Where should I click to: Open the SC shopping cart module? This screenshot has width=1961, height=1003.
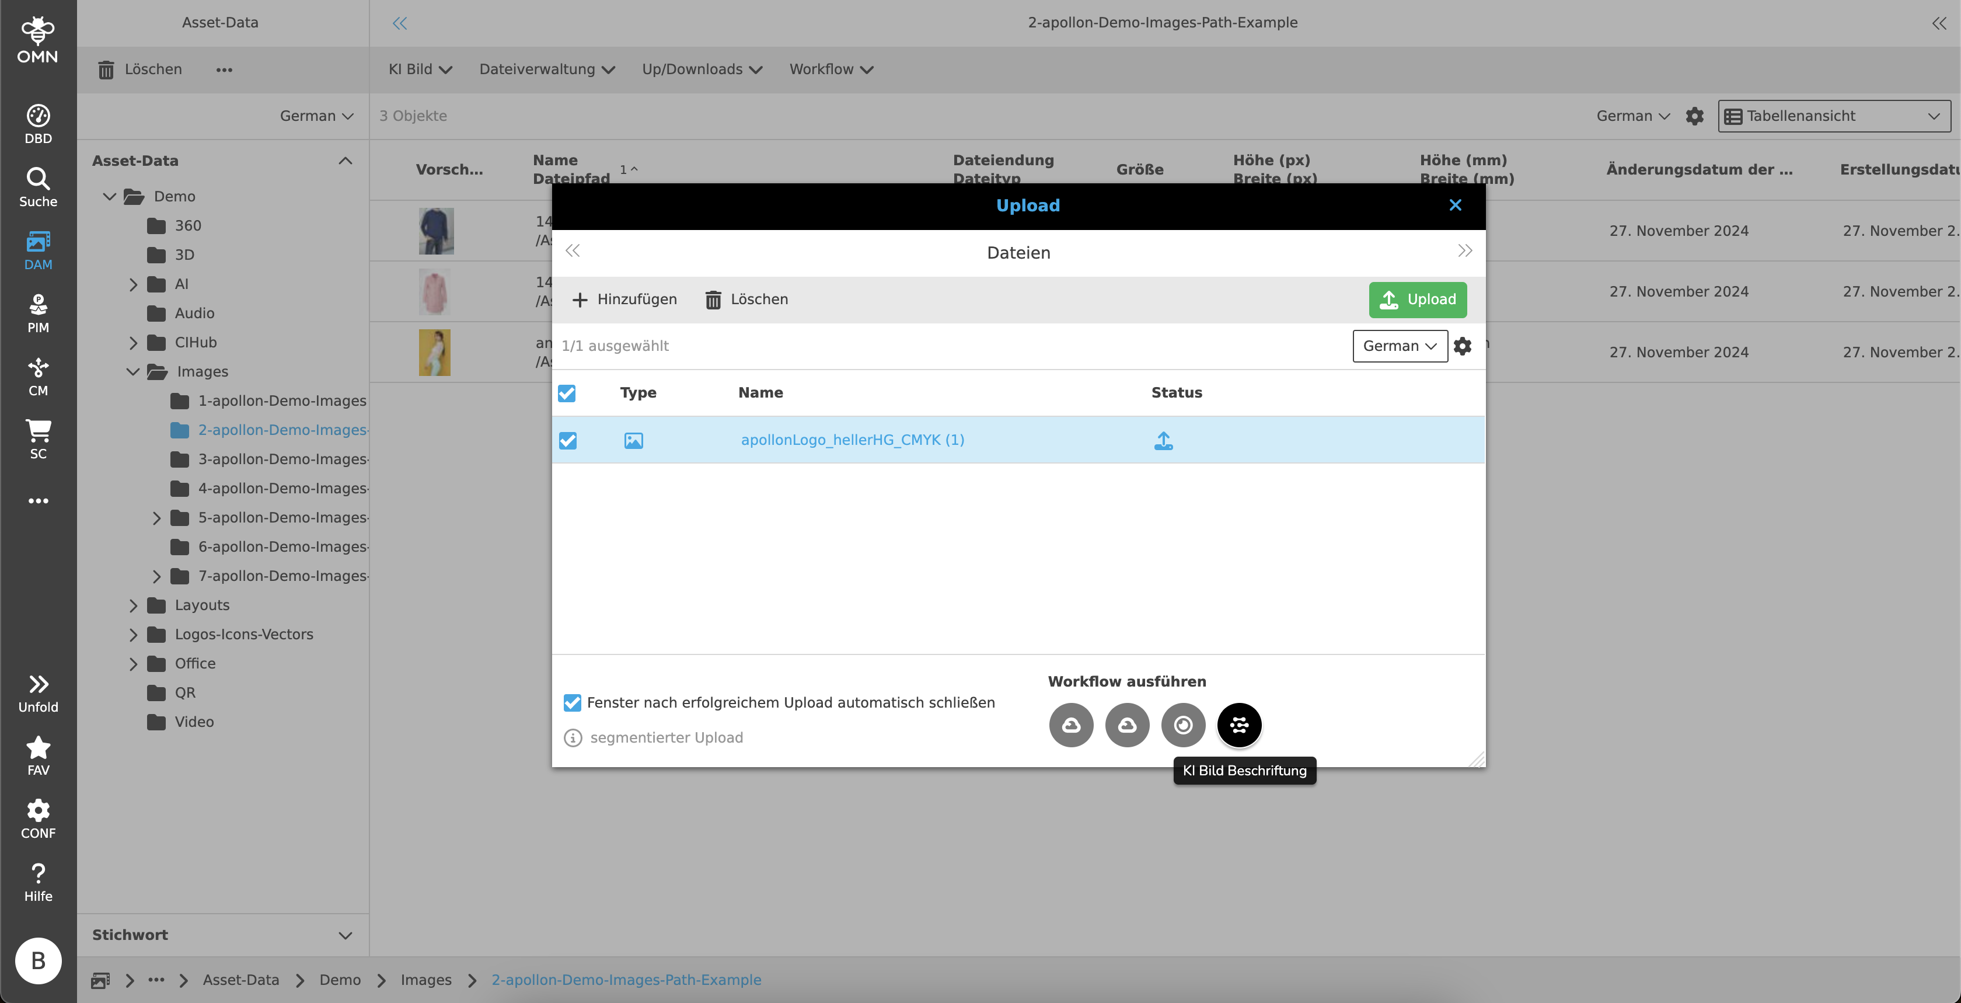(x=38, y=440)
